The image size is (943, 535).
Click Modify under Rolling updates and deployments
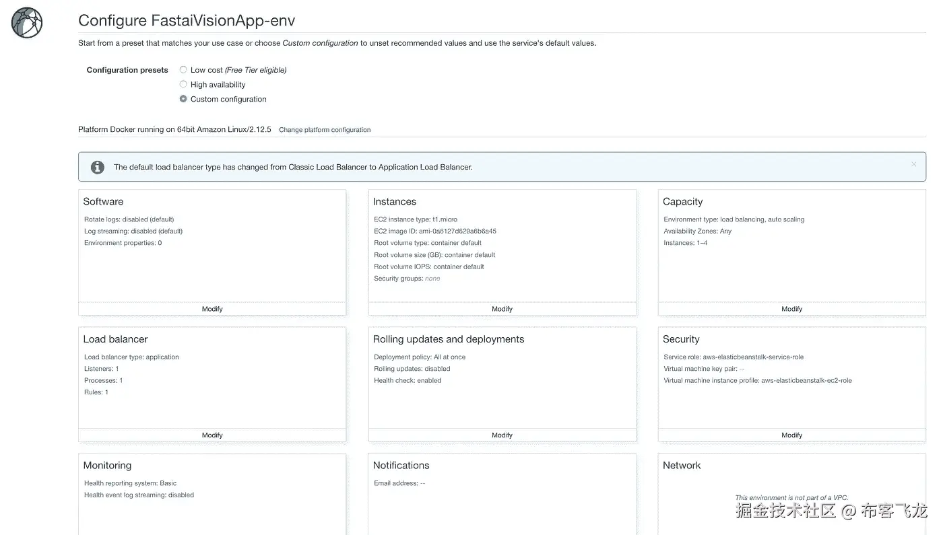point(502,435)
